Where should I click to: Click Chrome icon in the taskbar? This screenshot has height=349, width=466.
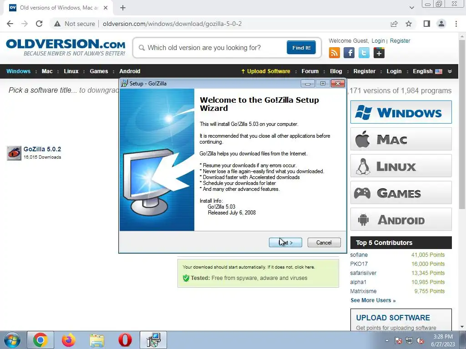point(40,340)
